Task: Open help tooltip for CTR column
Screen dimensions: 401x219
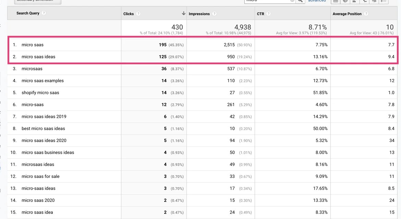Action: tap(268, 14)
